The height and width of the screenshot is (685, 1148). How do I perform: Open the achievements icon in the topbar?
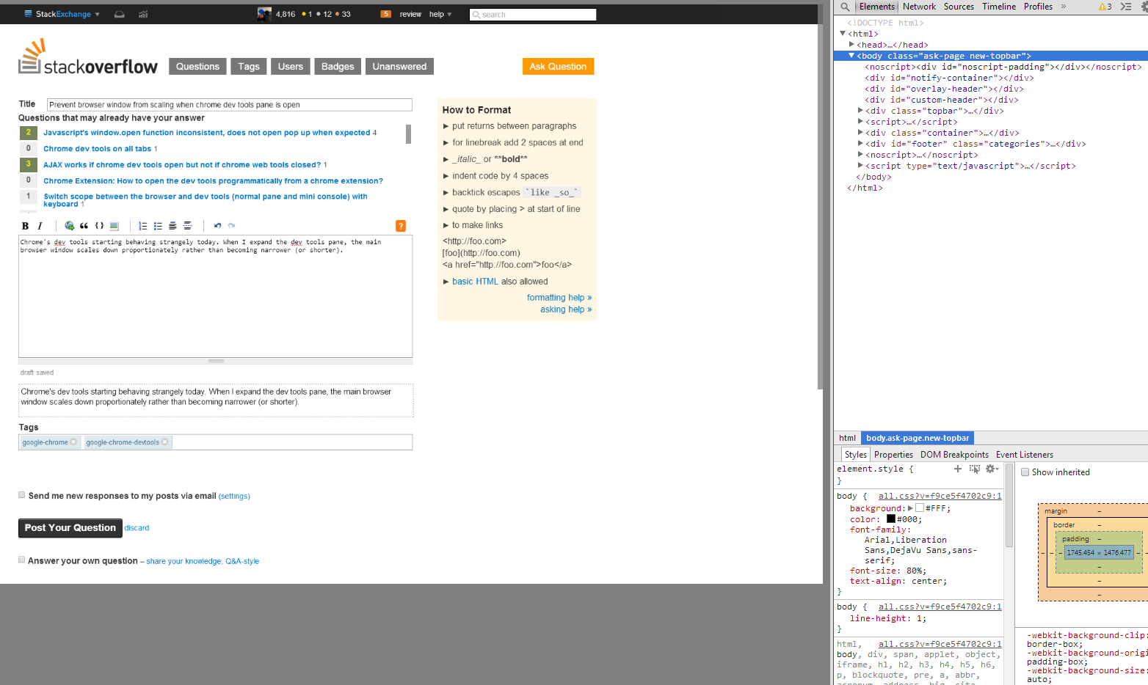click(143, 14)
